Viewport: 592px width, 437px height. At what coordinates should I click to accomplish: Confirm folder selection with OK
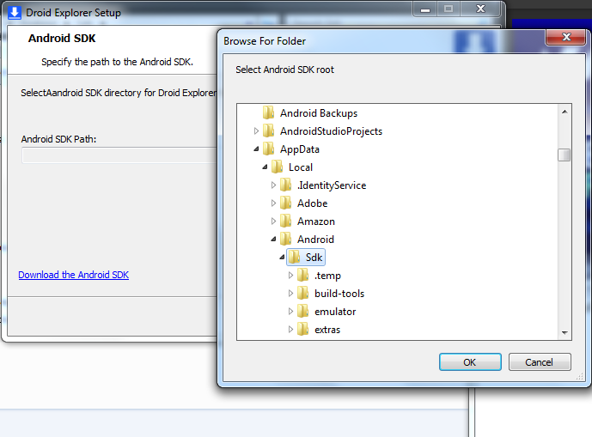coord(470,362)
